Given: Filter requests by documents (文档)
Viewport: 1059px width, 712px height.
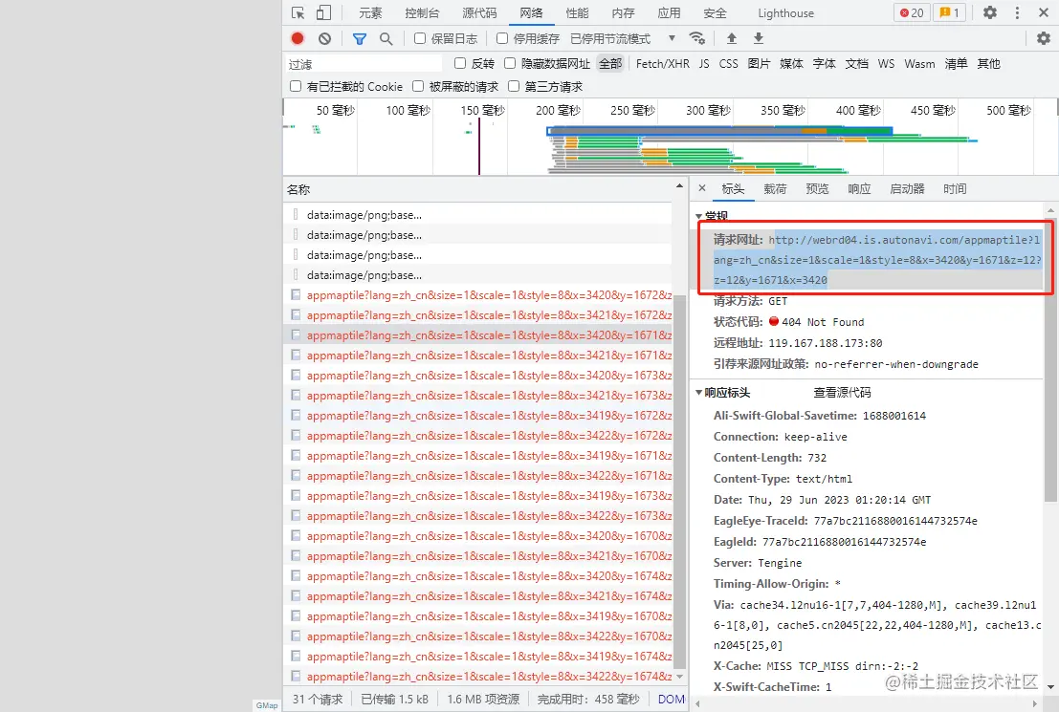Looking at the screenshot, I should [857, 63].
